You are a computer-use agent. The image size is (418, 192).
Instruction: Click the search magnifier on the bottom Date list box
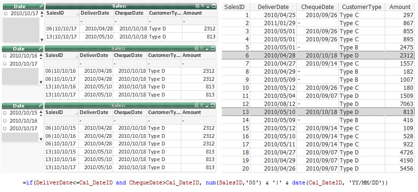(x=40, y=106)
